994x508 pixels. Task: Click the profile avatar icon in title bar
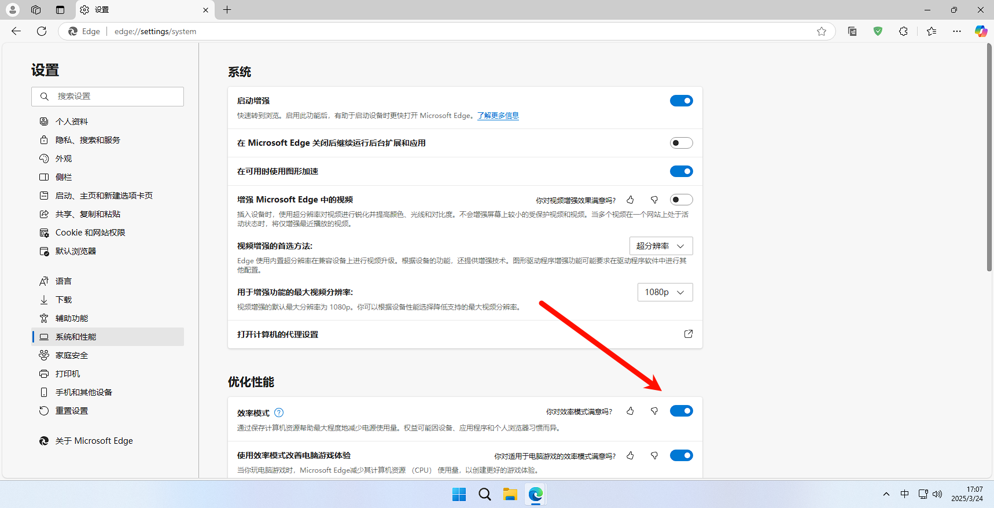coord(12,10)
